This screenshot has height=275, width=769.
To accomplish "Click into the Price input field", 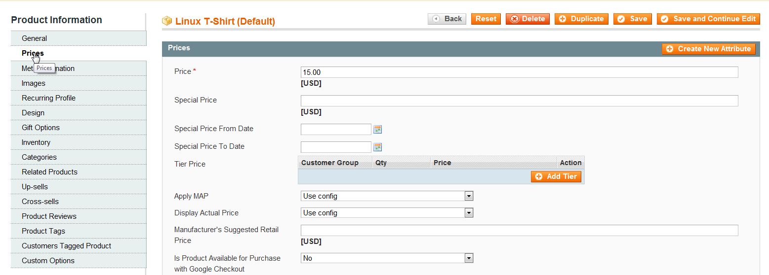I will pos(519,72).
